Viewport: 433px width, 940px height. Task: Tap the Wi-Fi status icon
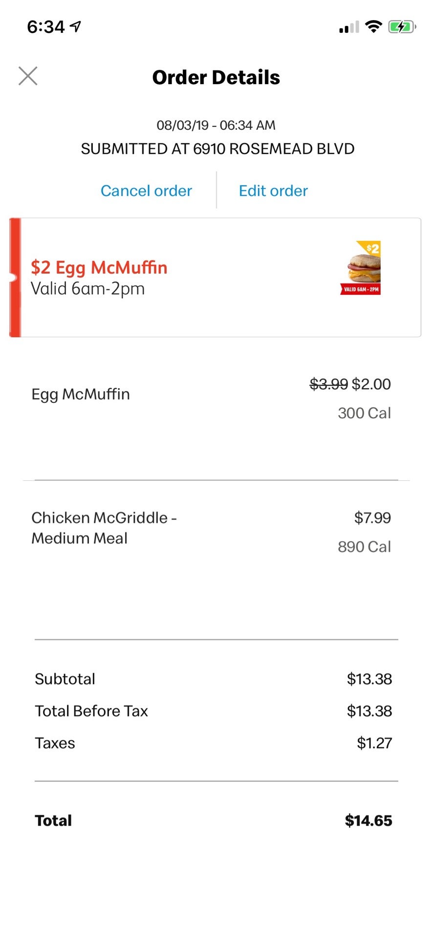(x=373, y=27)
